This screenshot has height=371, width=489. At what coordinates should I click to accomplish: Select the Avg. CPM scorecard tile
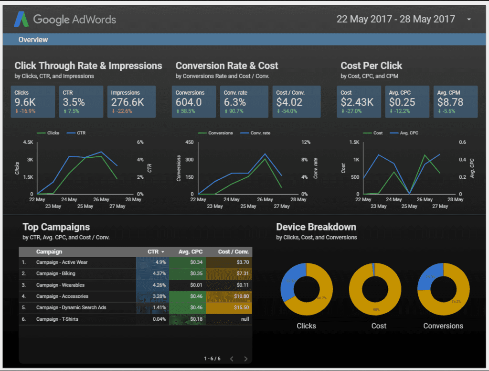coord(456,101)
